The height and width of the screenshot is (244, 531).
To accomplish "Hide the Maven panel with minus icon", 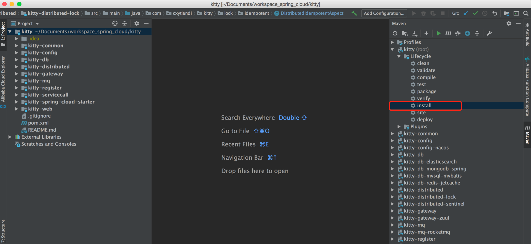I will (x=519, y=24).
